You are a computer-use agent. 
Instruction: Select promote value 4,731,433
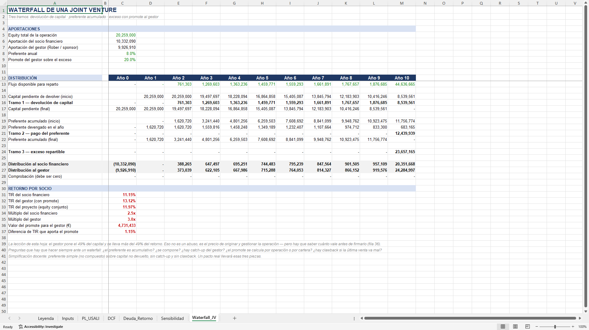point(122,225)
